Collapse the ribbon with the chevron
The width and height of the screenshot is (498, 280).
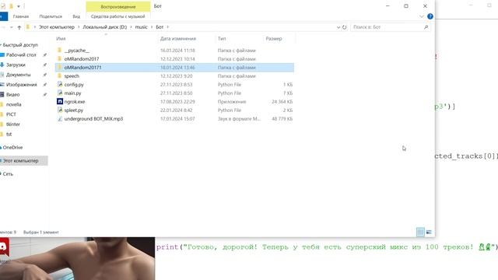[x=422, y=16]
